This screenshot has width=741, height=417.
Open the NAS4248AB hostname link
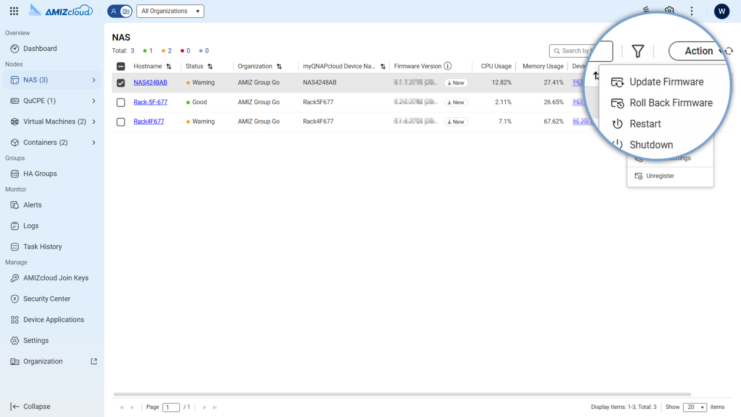[x=150, y=83]
